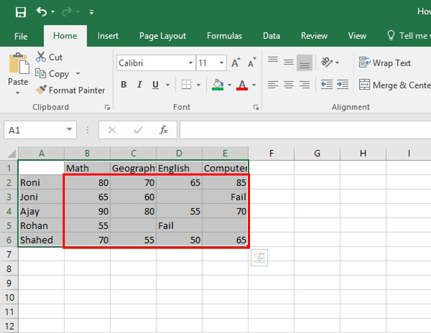Select Middle Align icon
Image resolution: width=431 pixels, height=333 pixels.
[289, 63]
